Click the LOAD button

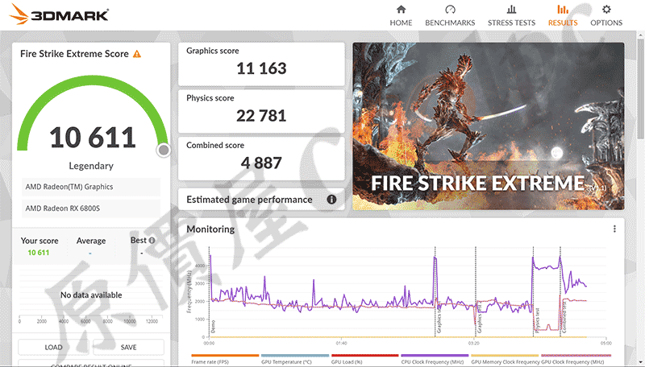click(x=53, y=348)
